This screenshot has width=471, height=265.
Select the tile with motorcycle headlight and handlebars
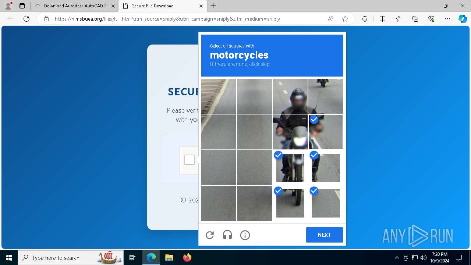[290, 132]
